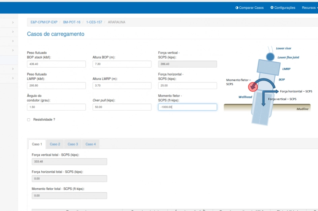Click the red bending moment circle in diagram

point(252,86)
